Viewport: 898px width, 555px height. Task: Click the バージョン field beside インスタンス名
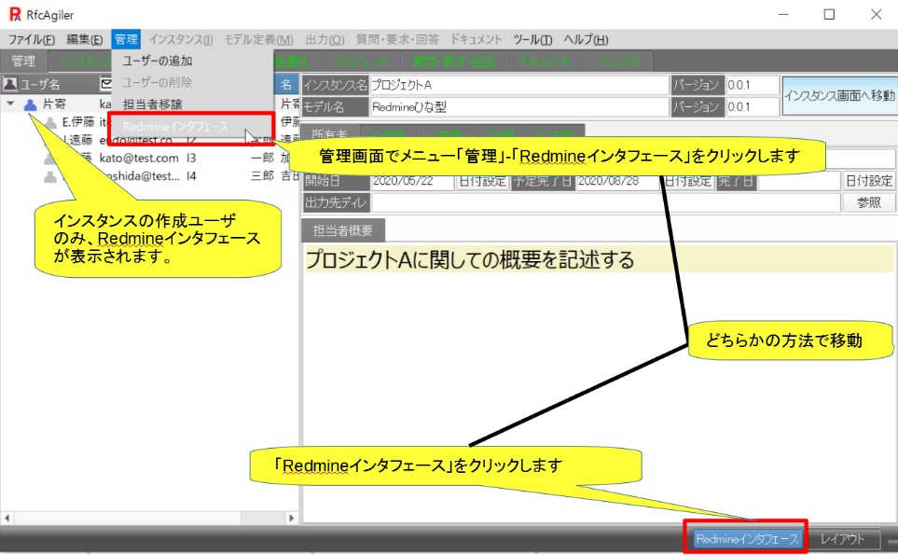point(752,85)
